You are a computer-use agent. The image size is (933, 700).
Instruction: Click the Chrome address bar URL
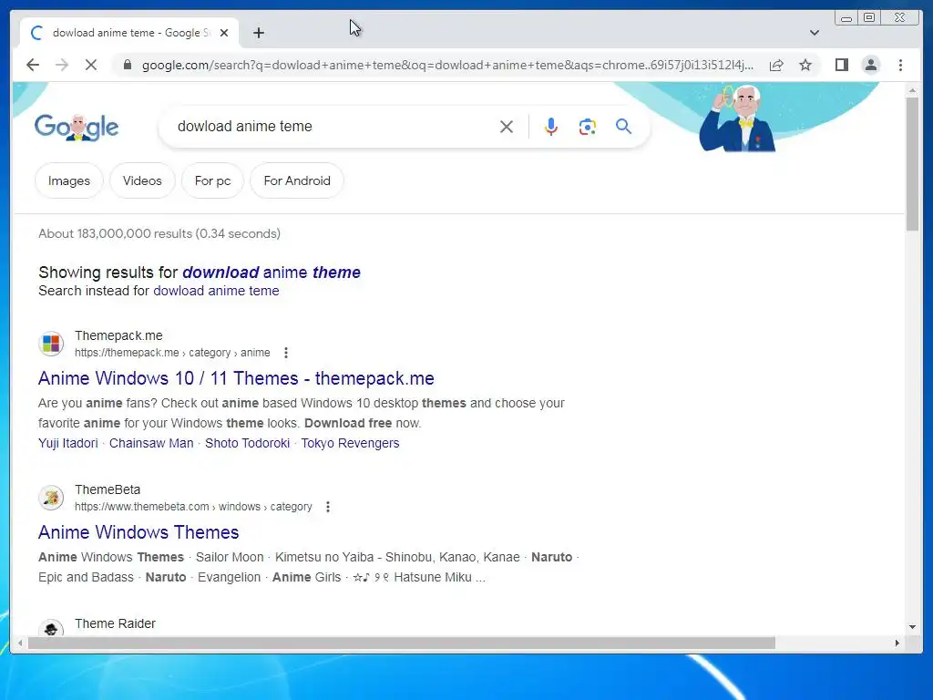[x=447, y=65]
